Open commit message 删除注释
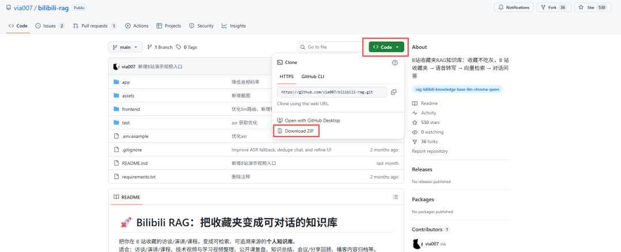621x252 pixels. point(241,177)
